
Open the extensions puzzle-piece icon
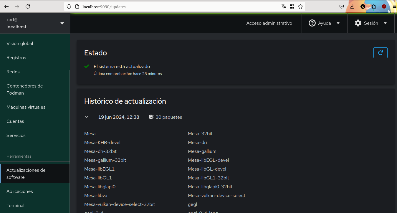point(373,6)
